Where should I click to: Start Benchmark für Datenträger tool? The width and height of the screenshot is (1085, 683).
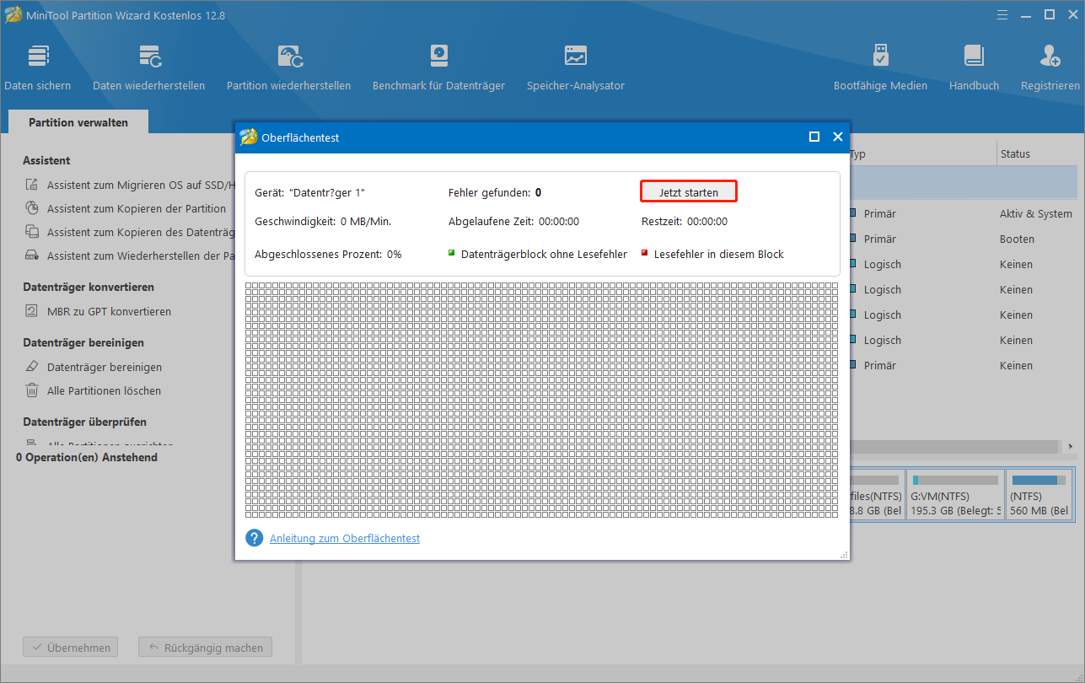point(438,67)
